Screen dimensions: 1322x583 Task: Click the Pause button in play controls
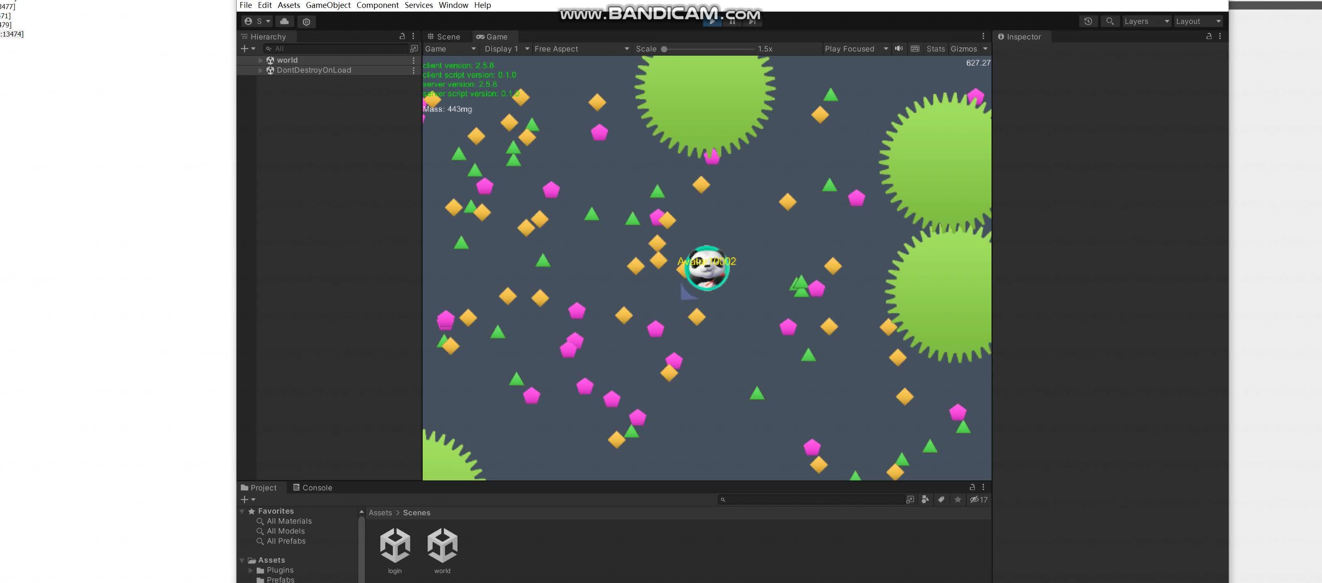[732, 22]
